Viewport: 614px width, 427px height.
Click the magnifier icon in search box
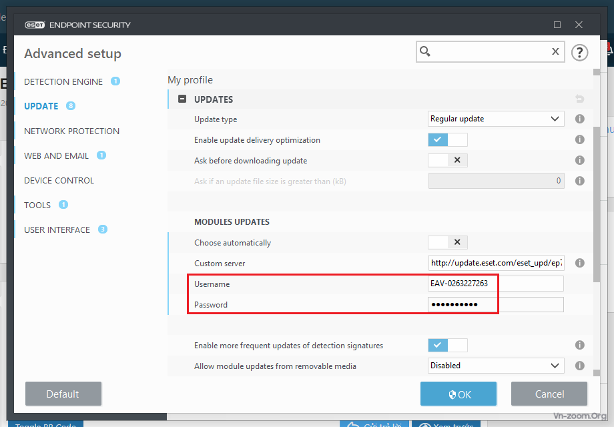point(425,51)
